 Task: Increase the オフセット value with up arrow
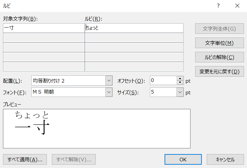[x=180, y=78]
